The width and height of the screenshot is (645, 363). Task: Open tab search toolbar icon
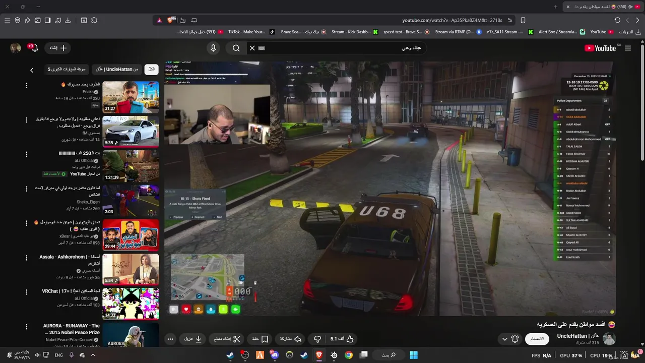[84, 20]
